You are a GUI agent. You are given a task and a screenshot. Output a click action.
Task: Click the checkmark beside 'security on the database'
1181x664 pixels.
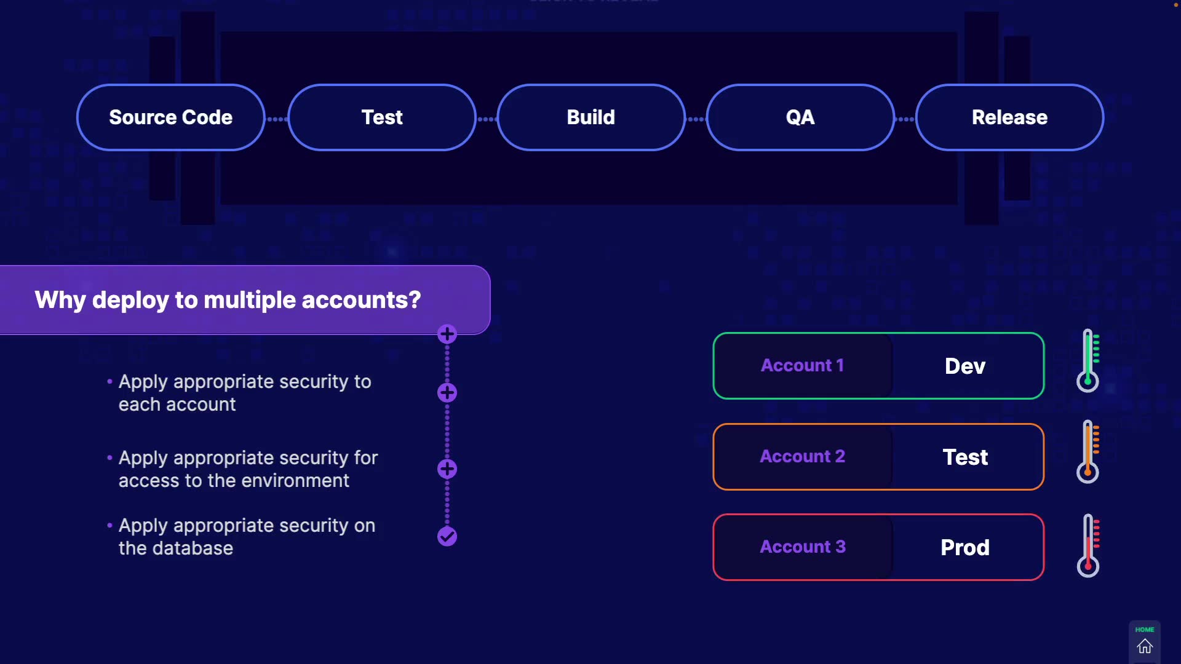tap(447, 537)
